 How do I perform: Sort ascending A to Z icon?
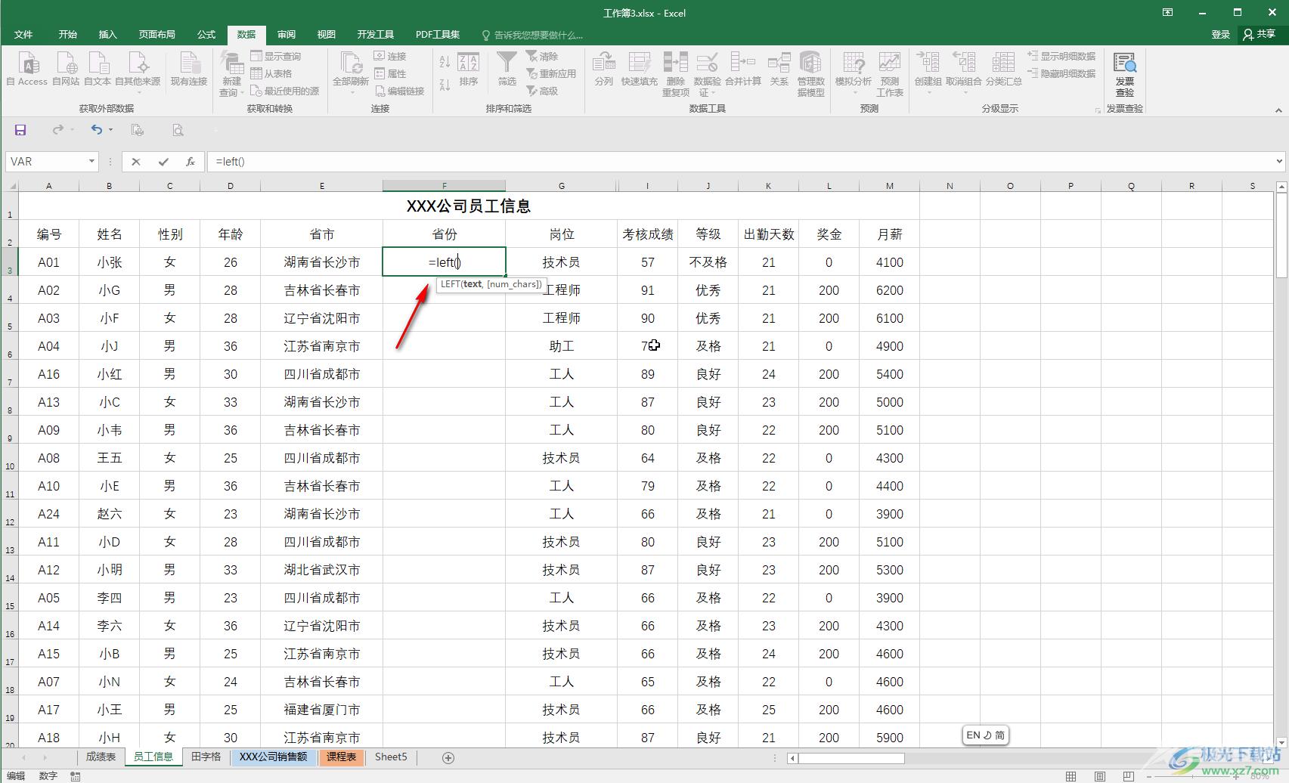445,62
